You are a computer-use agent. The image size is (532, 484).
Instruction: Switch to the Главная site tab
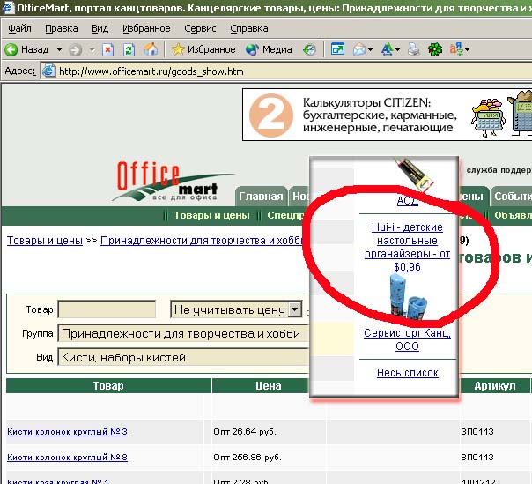[x=262, y=197]
